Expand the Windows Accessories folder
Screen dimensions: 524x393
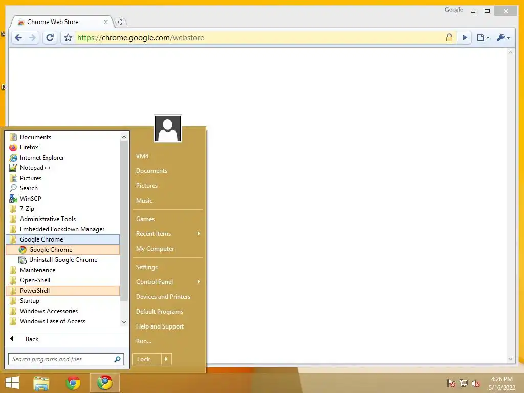point(63,311)
